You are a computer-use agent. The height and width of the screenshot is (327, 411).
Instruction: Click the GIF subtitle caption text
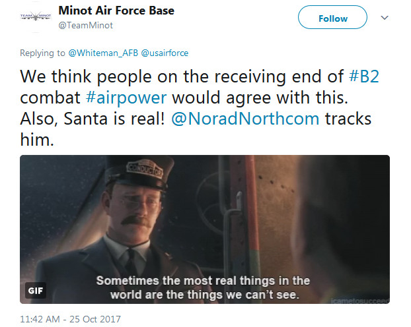pos(203,287)
